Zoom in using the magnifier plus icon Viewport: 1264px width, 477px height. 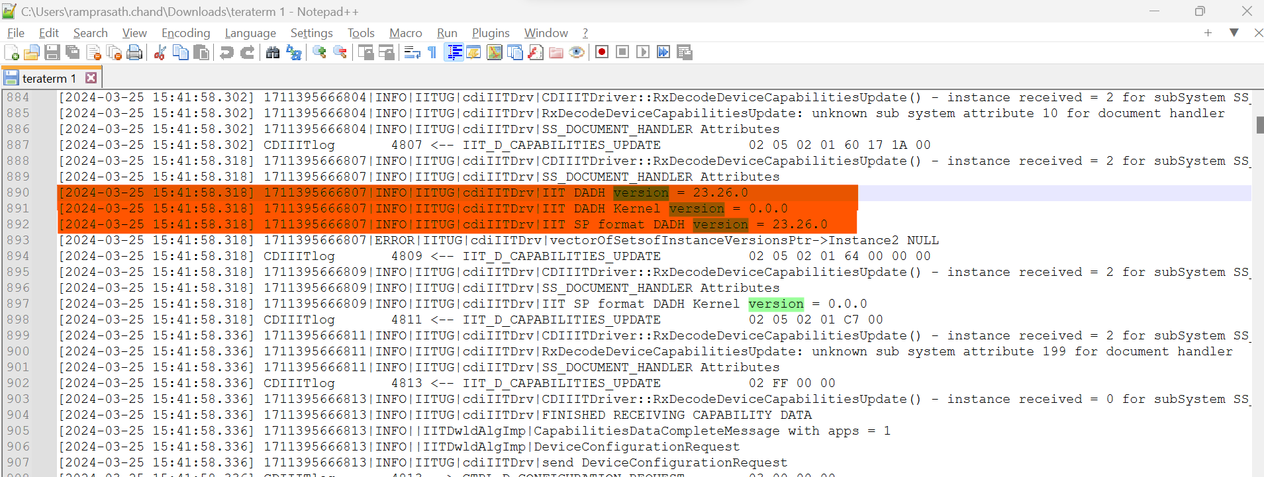(319, 52)
